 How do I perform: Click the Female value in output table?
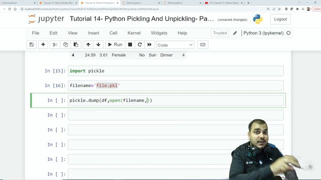click(x=119, y=55)
